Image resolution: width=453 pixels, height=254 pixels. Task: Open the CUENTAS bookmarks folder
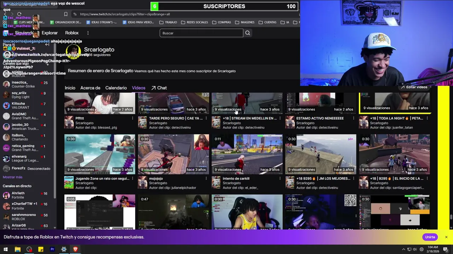pos(268,22)
